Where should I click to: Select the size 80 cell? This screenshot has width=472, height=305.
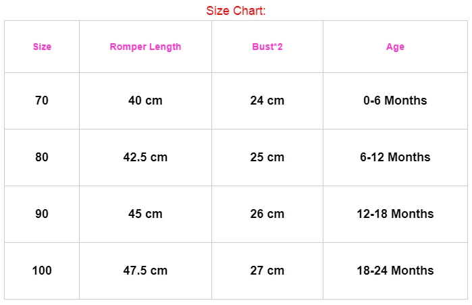point(42,157)
